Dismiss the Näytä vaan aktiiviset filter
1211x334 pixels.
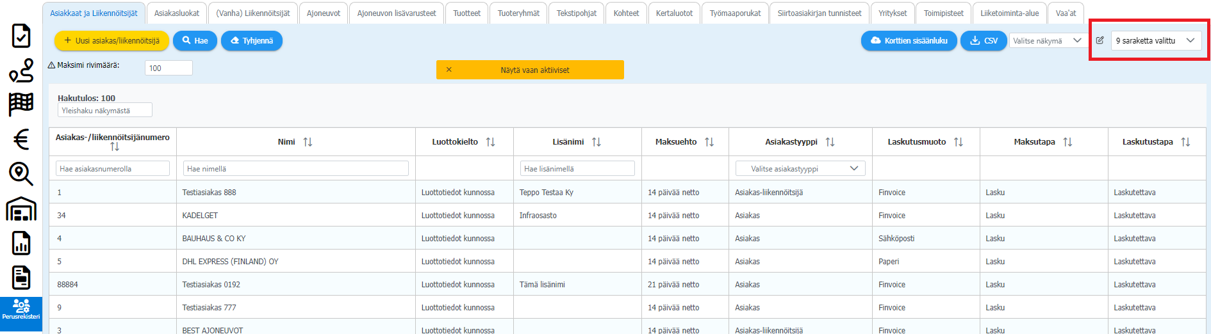point(449,70)
